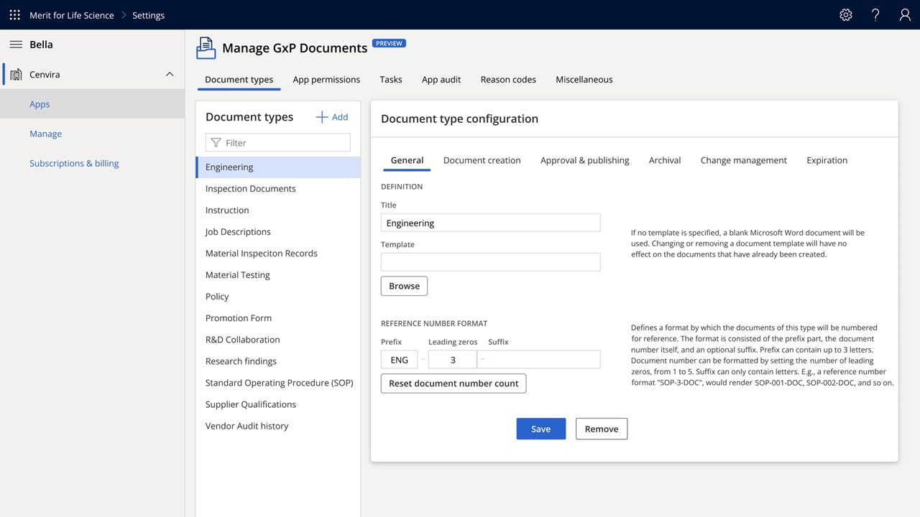Click the Remove button
Screen dimensions: 920x517
(601, 429)
